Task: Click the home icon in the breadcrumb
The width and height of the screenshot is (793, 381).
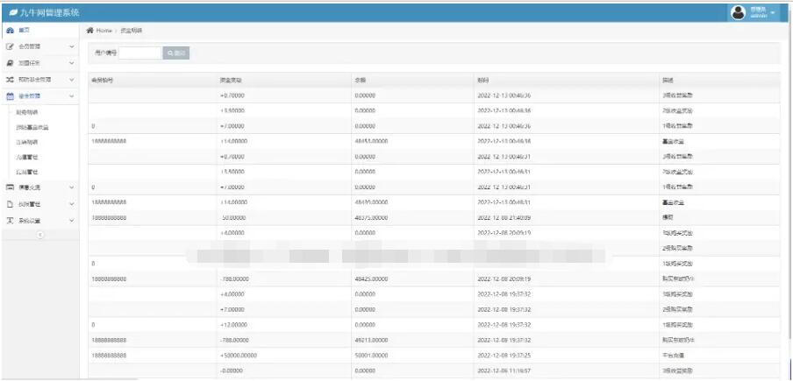Action: click(x=89, y=31)
